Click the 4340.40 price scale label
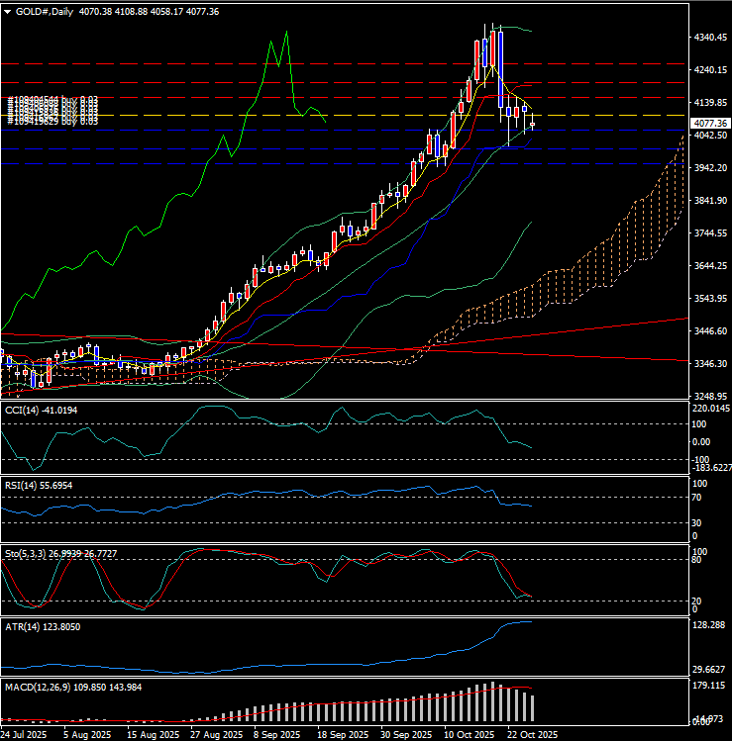Viewport: 732px width, 741px height. point(708,38)
